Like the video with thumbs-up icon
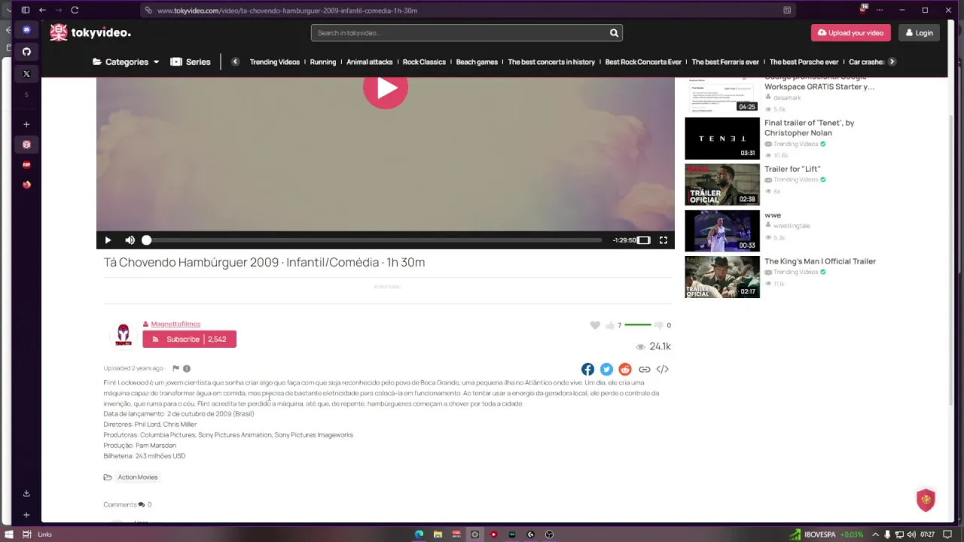This screenshot has width=964, height=542. [610, 325]
